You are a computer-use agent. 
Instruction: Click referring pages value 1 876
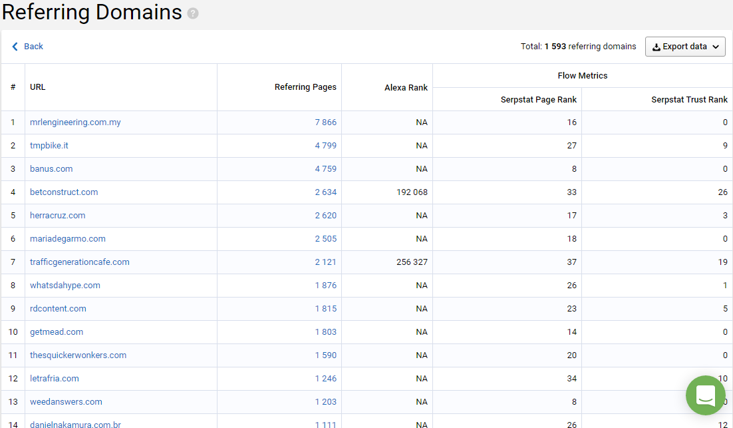tap(325, 286)
